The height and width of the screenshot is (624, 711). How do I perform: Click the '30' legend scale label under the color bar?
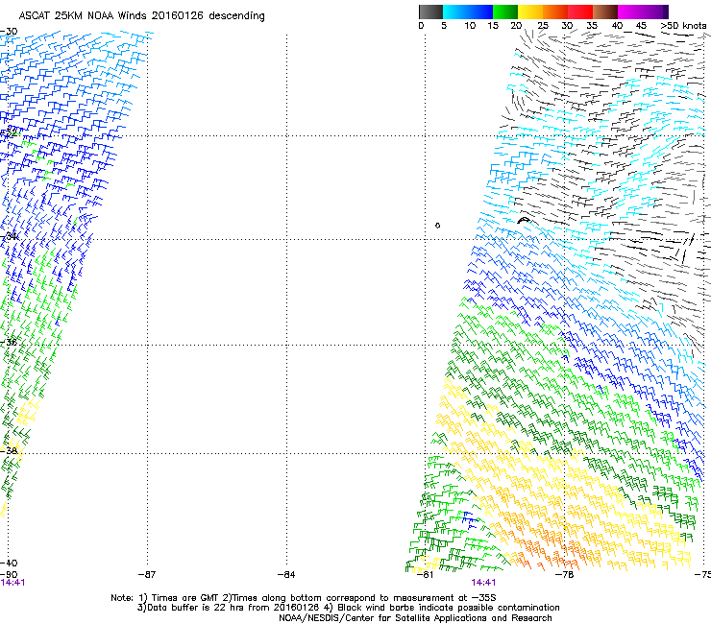point(567,26)
